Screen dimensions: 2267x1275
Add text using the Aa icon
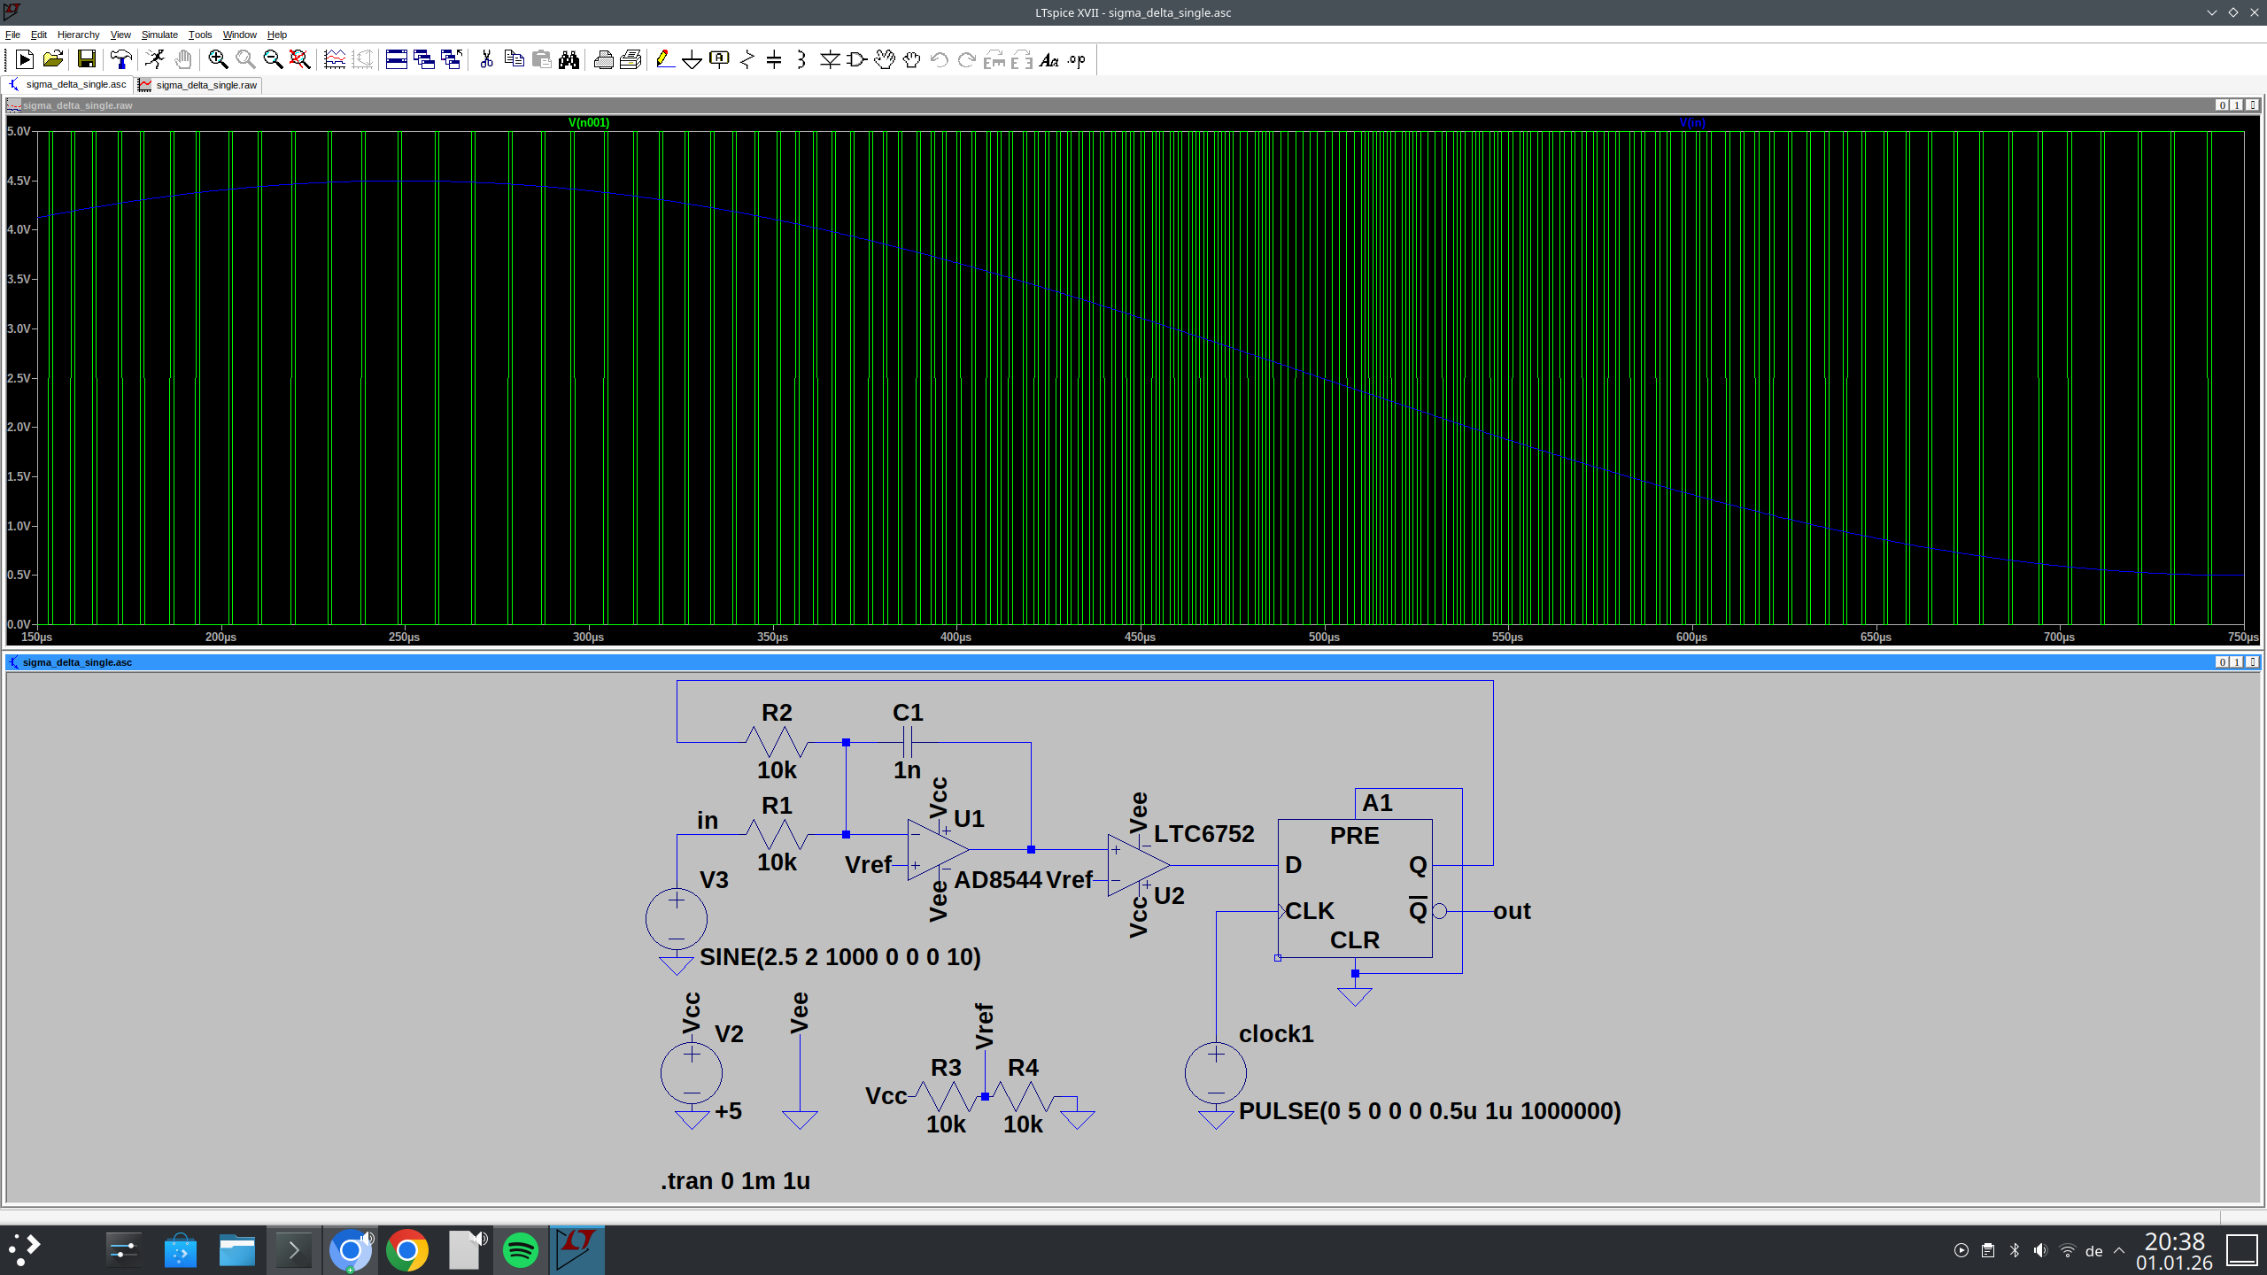pos(1048,59)
